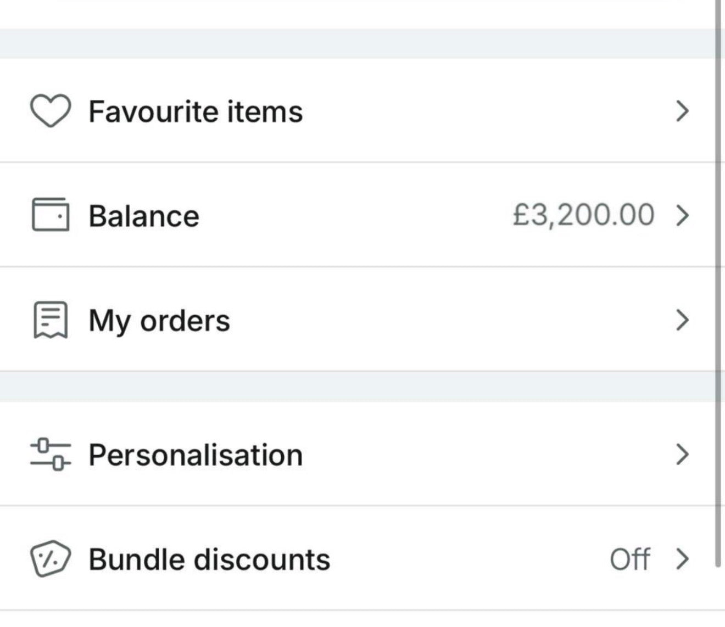Open the Personalisation settings entry
Viewport: 725px width, 627px height.
coord(196,455)
